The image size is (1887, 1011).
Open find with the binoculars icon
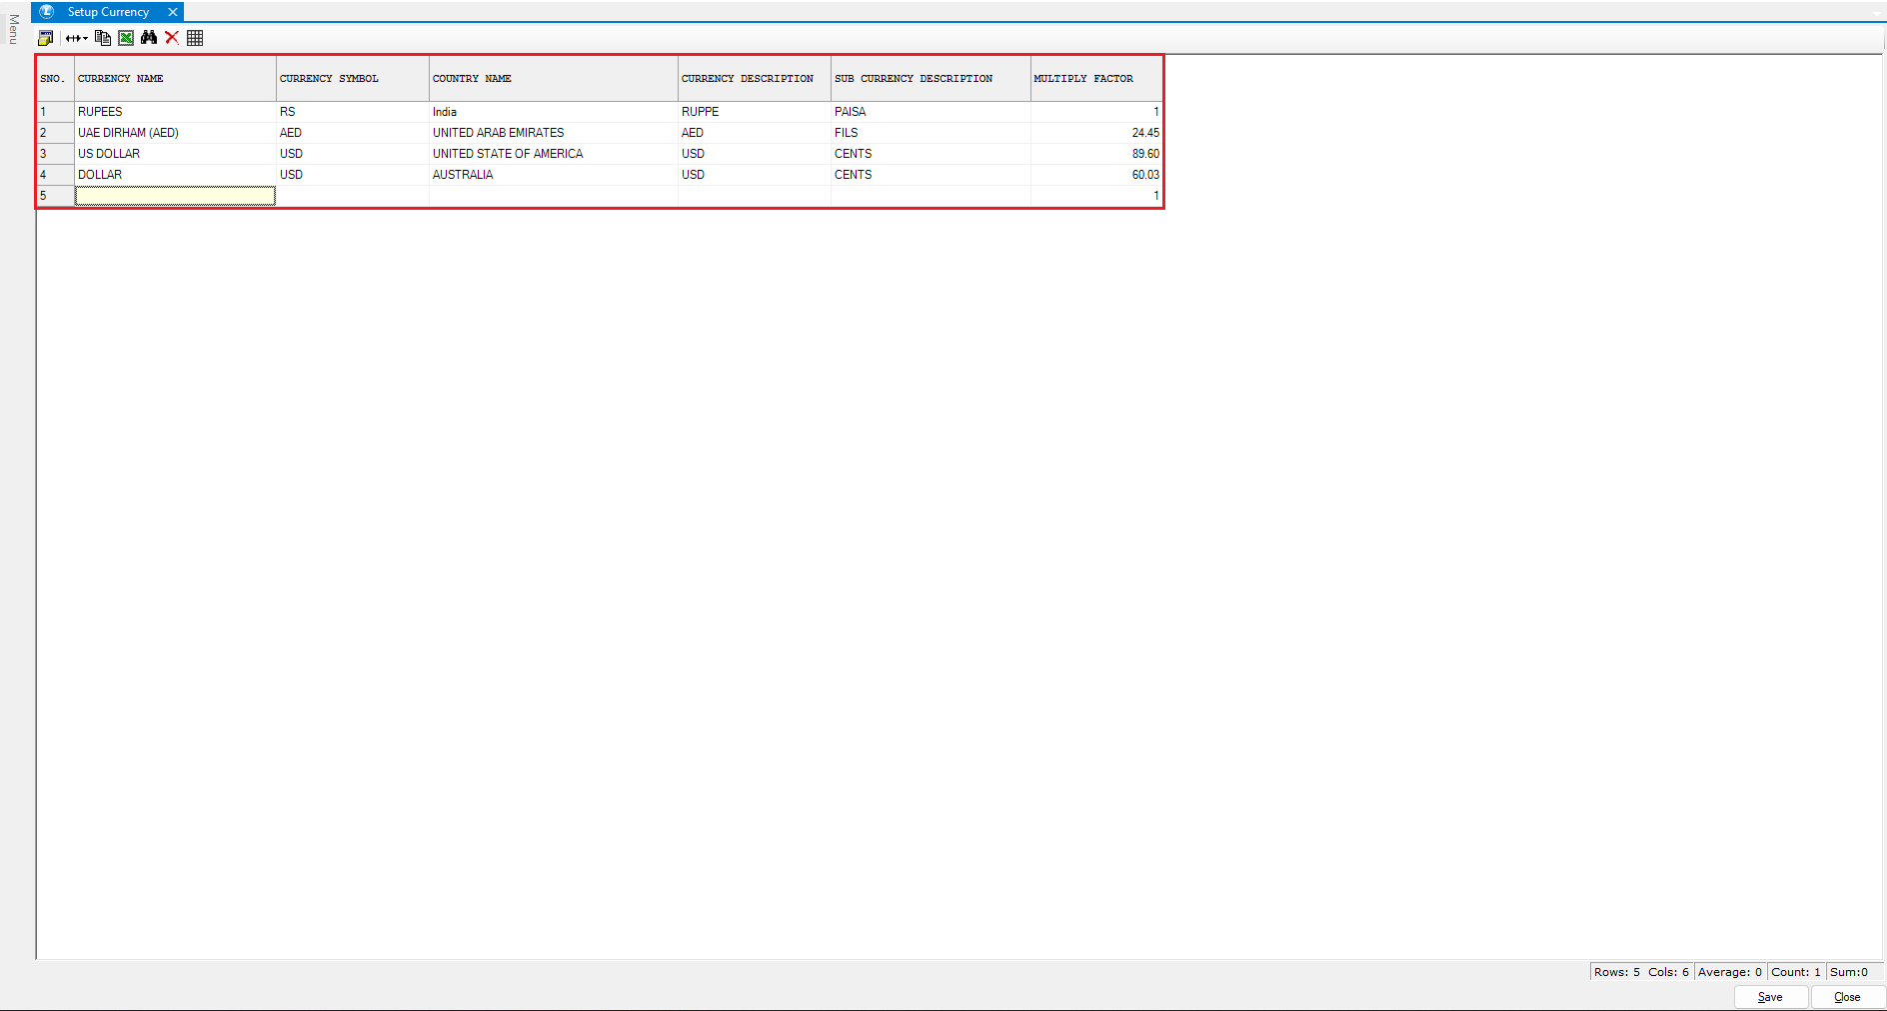coord(149,38)
